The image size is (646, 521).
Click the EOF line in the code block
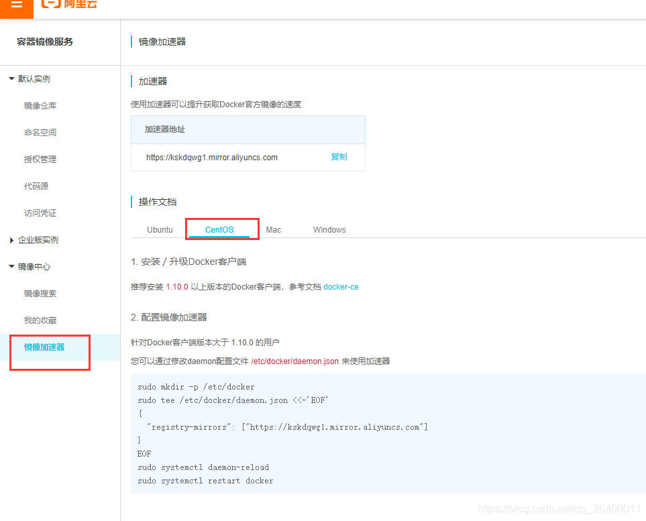(x=144, y=454)
